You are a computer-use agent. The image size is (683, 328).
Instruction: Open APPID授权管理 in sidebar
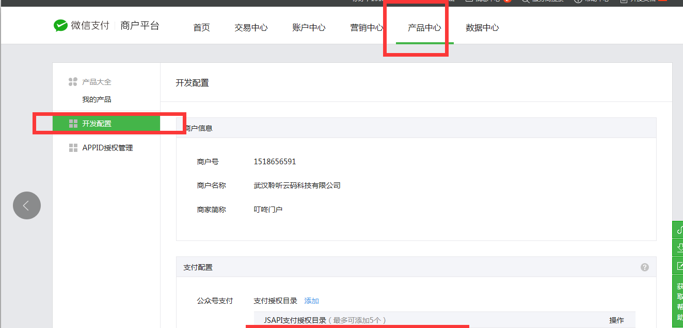click(x=107, y=148)
